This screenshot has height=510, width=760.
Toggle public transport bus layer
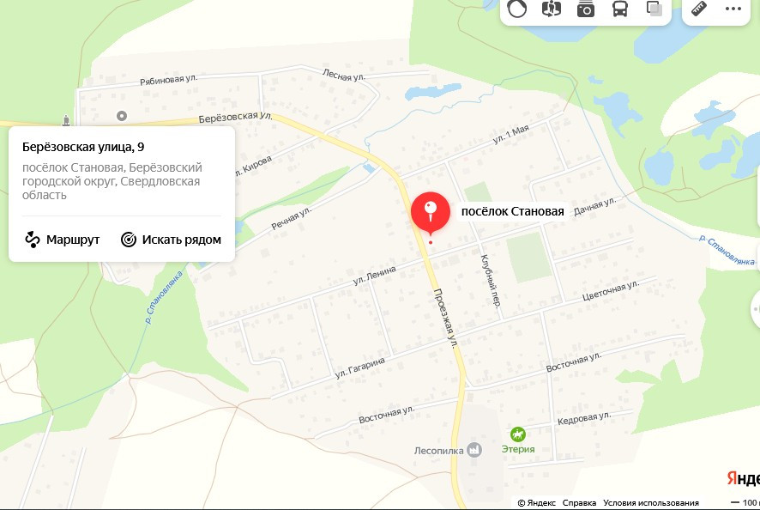click(620, 9)
